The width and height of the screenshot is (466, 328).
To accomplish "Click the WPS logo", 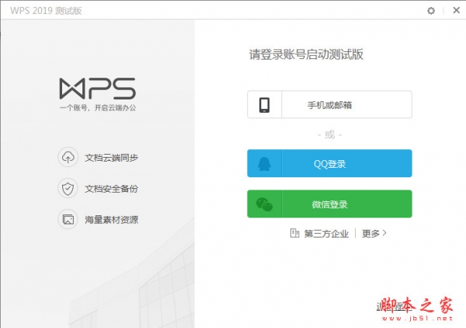I will [97, 86].
